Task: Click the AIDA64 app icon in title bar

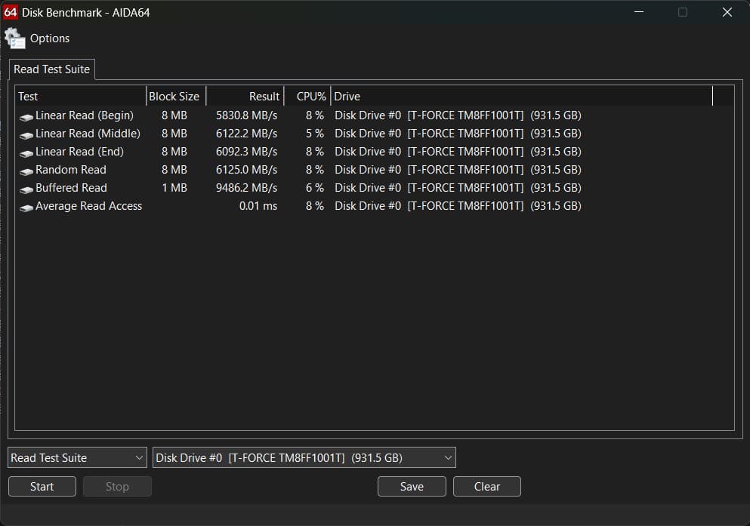Action: coord(10,12)
